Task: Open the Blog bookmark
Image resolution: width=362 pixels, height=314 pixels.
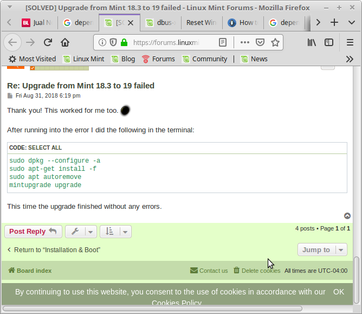Action: pyautogui.click(x=123, y=59)
